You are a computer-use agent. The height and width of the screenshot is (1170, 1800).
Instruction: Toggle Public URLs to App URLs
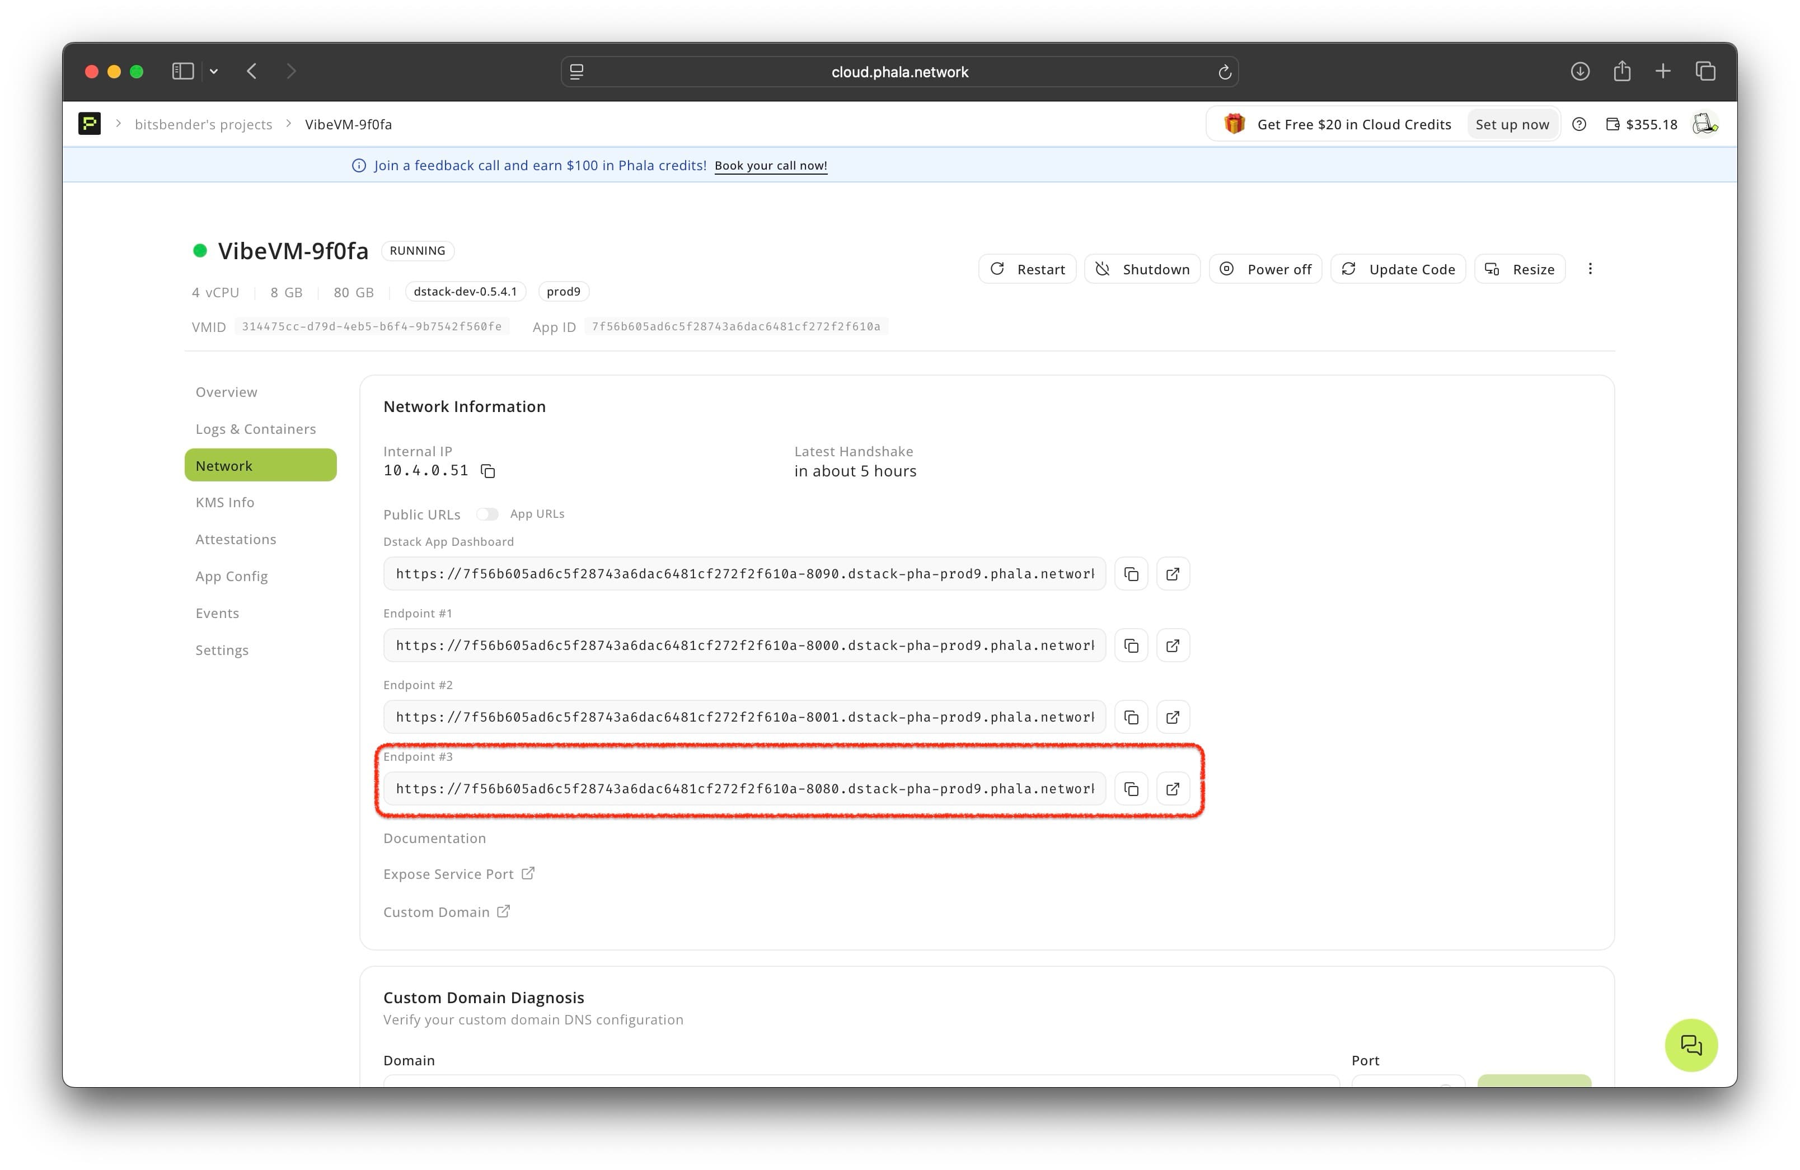(487, 514)
